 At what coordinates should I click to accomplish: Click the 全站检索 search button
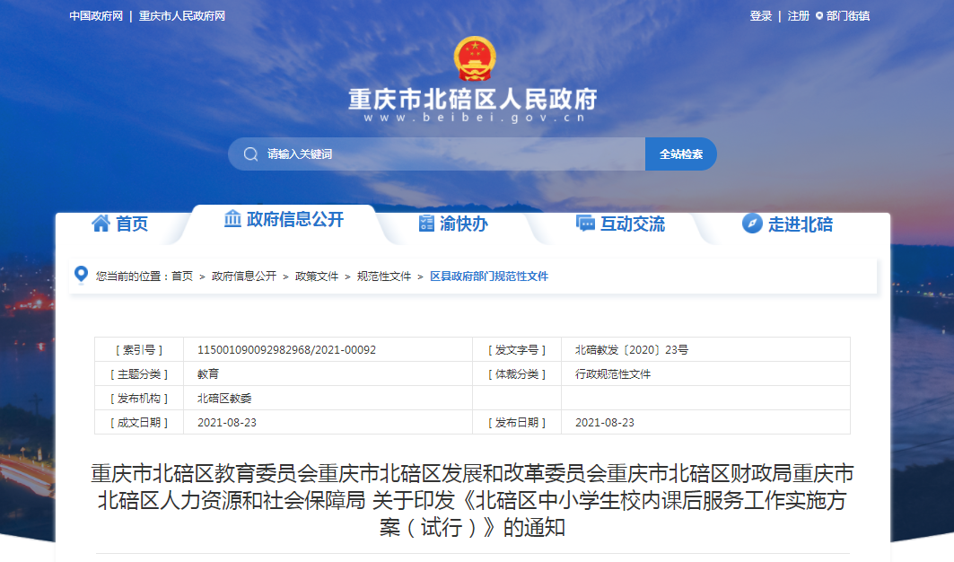[681, 154]
